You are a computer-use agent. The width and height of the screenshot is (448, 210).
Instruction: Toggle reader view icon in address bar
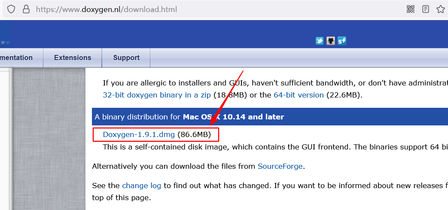(x=426, y=9)
